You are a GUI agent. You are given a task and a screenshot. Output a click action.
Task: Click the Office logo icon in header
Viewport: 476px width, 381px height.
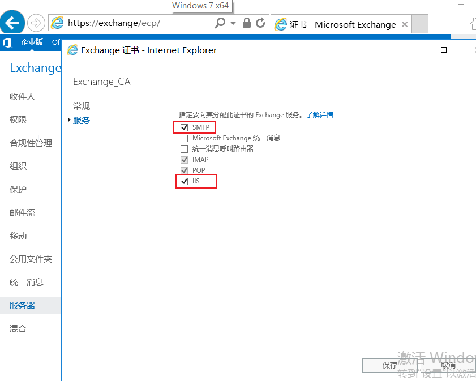pyautogui.click(x=7, y=42)
